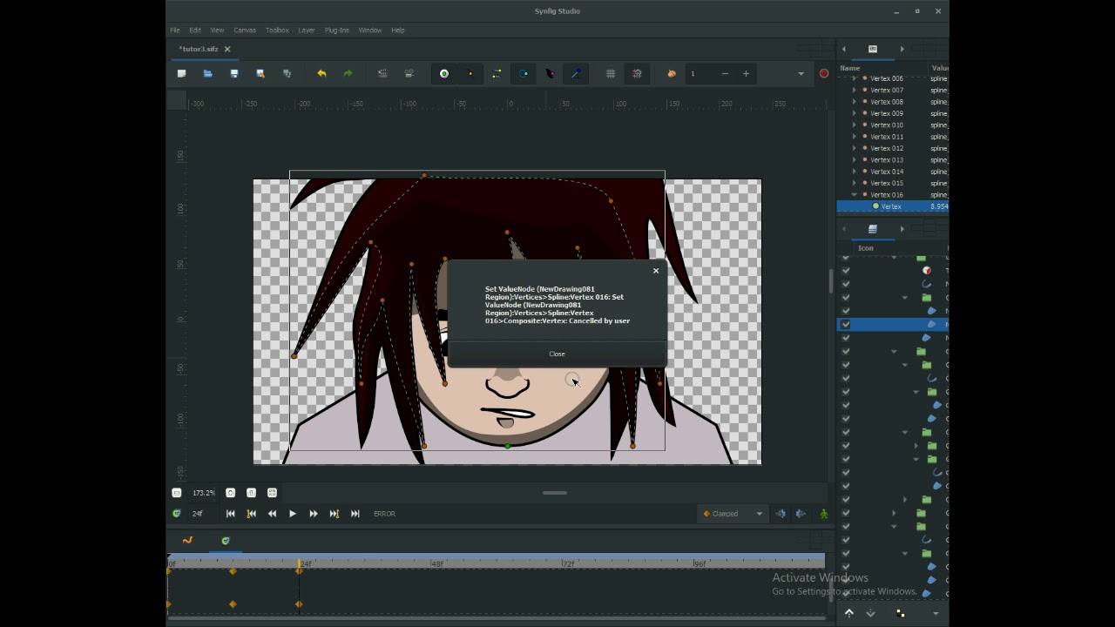Click the Open file folder icon
The image size is (1115, 627).
pyautogui.click(x=207, y=74)
